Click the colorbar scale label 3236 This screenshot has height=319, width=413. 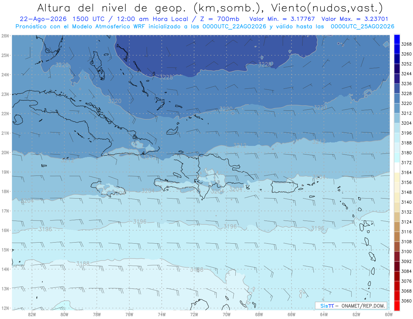click(406, 84)
